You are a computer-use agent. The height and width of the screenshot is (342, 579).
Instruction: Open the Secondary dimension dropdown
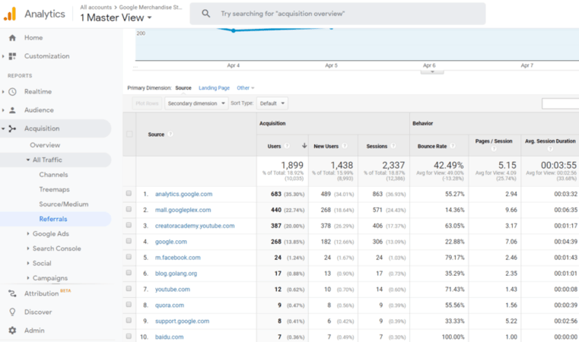196,103
